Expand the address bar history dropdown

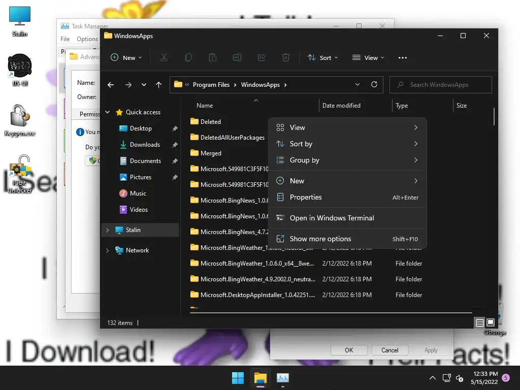pyautogui.click(x=357, y=85)
